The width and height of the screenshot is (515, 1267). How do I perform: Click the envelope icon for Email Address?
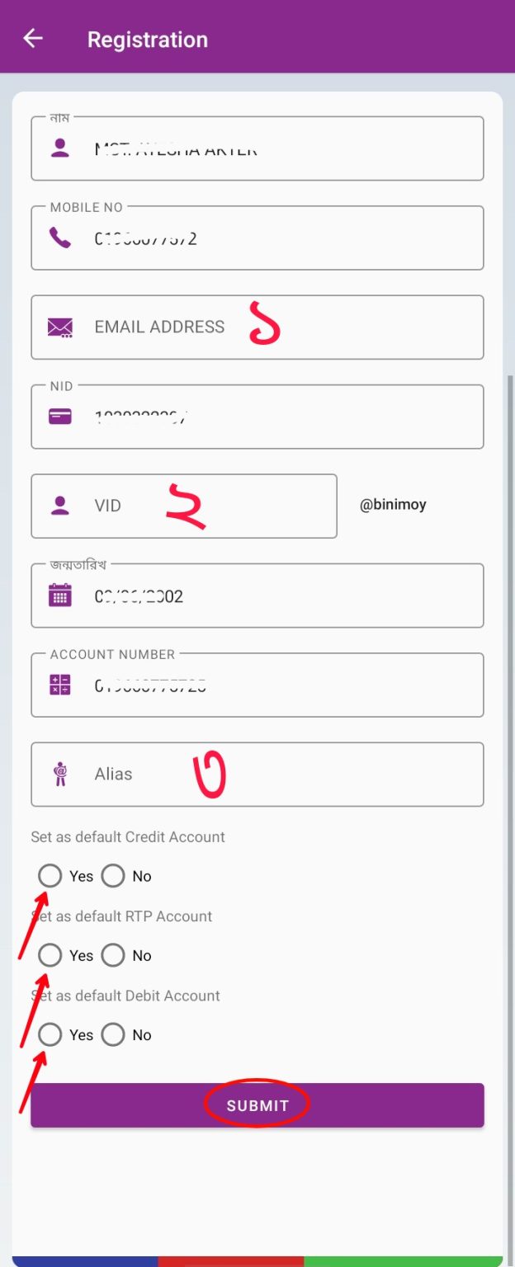pos(60,327)
